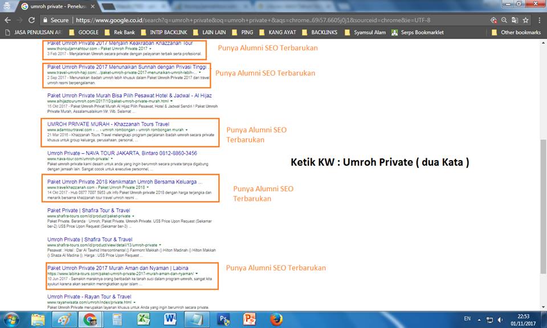Screen dimensions: 547x328
Task: Open Windows Explorer from the taskbar
Action: pyautogui.click(x=38, y=319)
